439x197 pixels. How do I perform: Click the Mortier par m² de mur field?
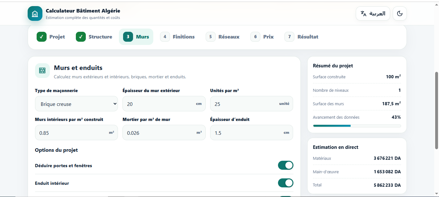164,133
